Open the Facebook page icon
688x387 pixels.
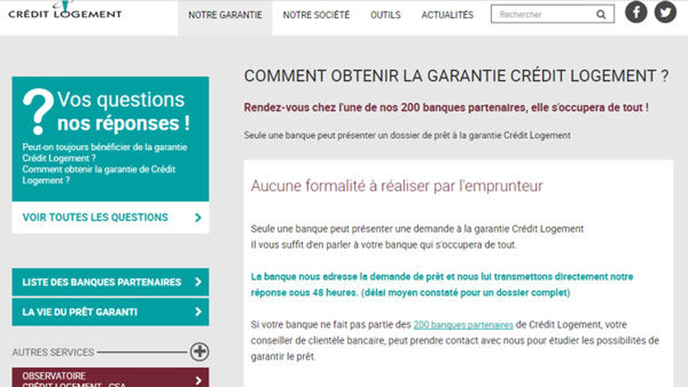(x=636, y=12)
